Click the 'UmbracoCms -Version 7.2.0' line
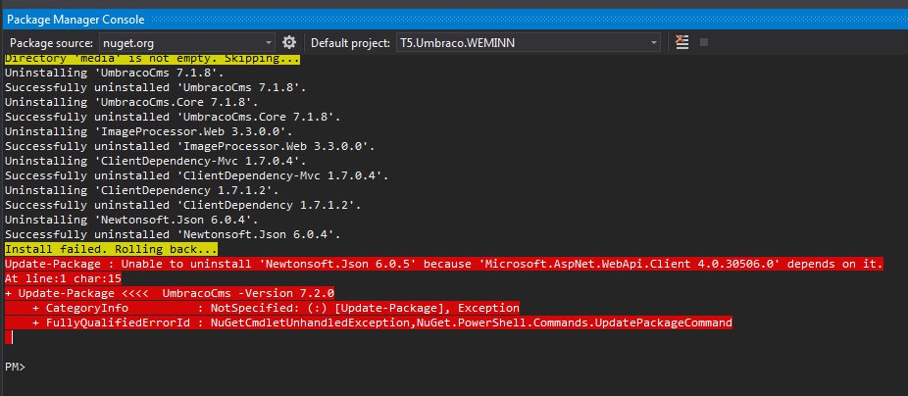908x396 pixels. [x=170, y=293]
